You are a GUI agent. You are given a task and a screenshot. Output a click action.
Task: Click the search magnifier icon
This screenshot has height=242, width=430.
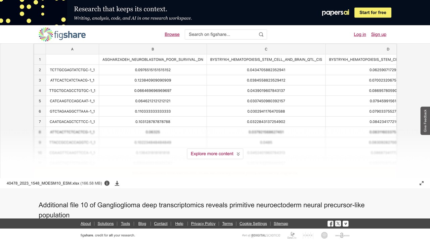(261, 34)
